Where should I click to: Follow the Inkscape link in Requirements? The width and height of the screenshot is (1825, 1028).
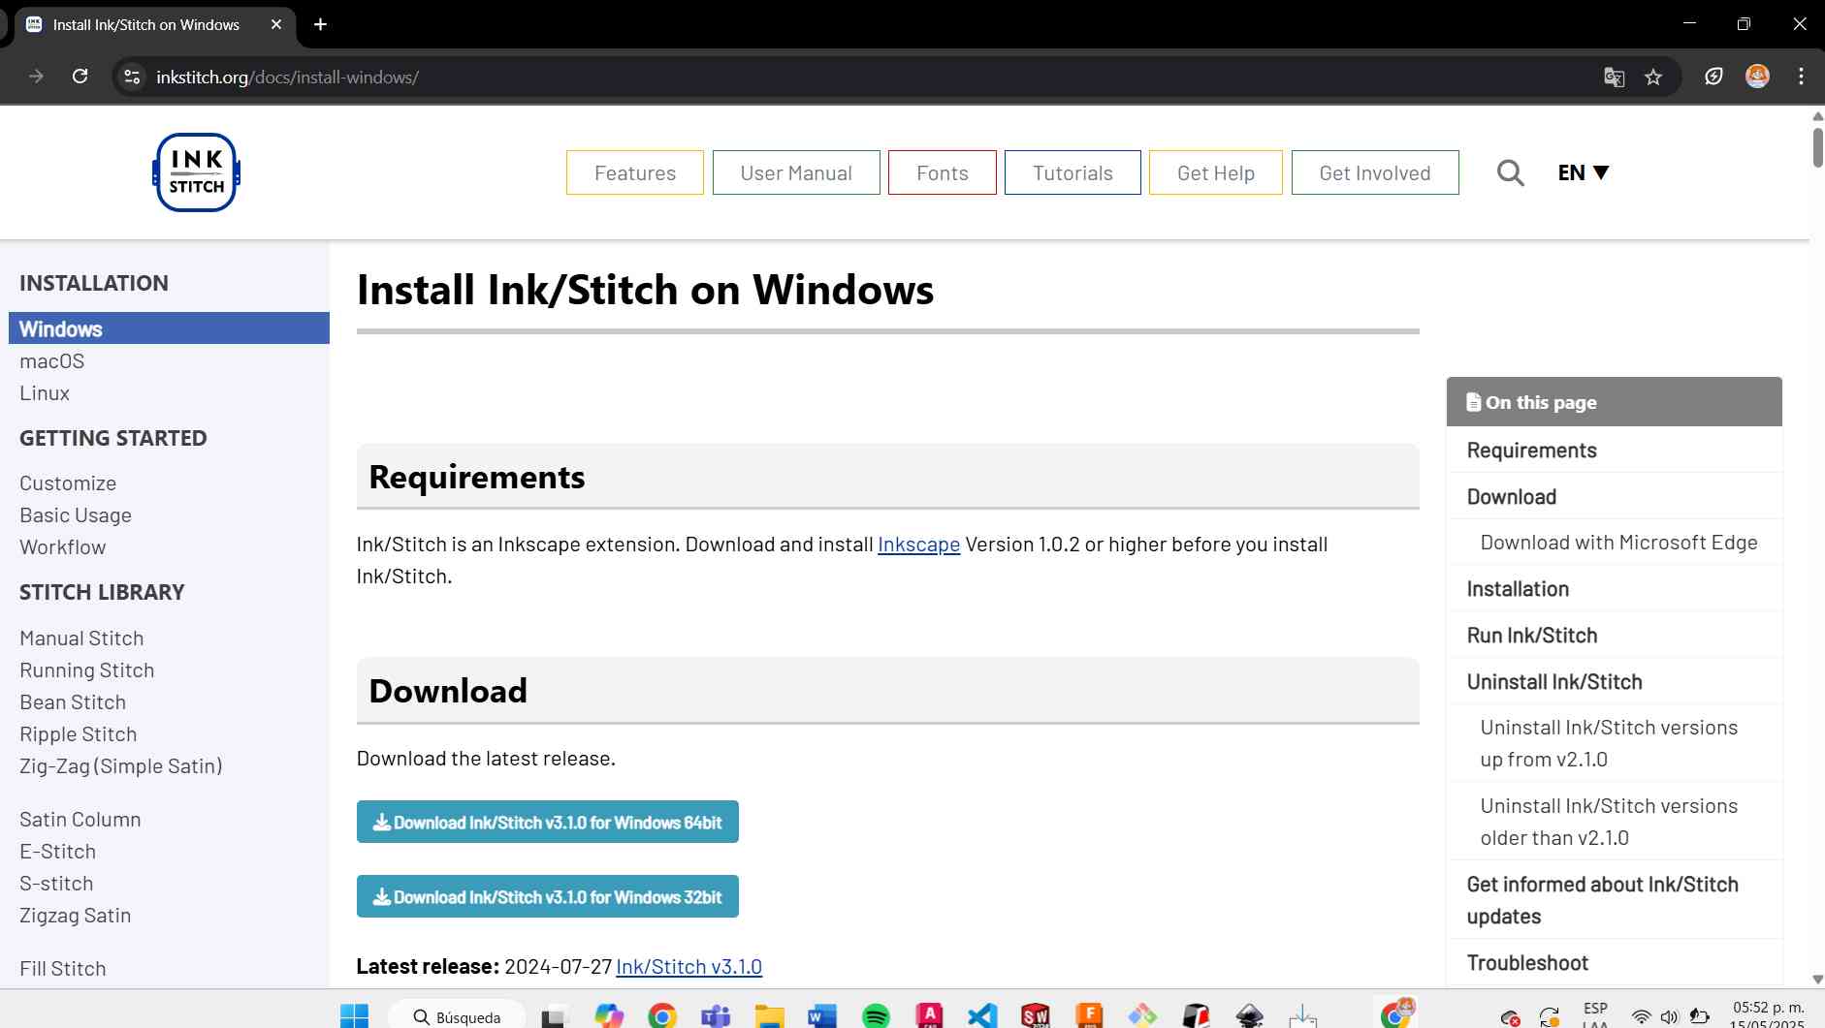[x=918, y=545]
